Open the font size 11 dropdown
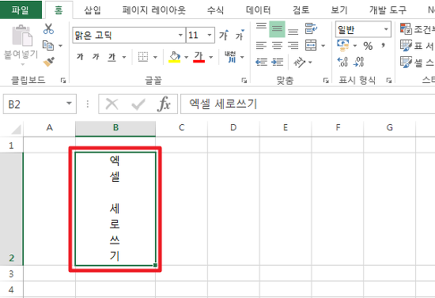 (x=210, y=36)
